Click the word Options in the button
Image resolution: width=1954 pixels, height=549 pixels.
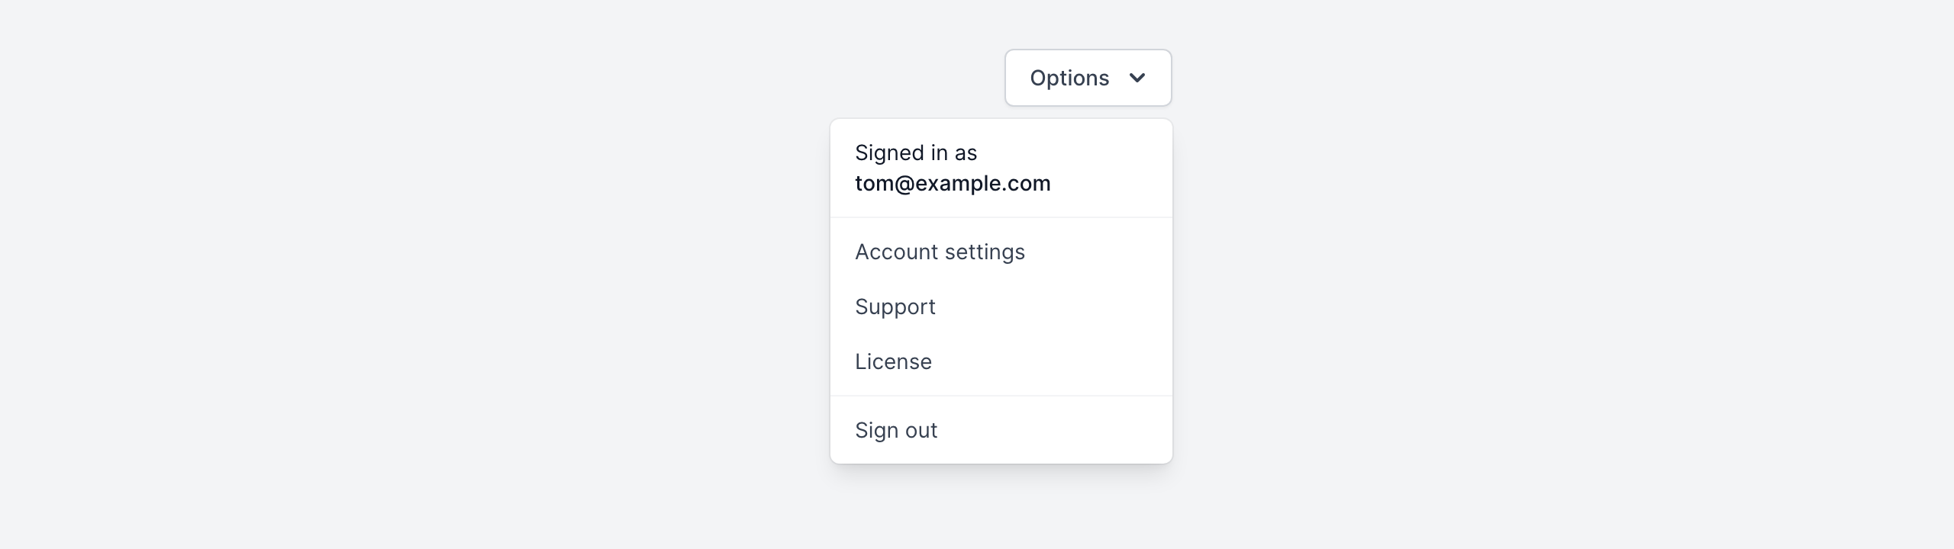tap(1069, 78)
